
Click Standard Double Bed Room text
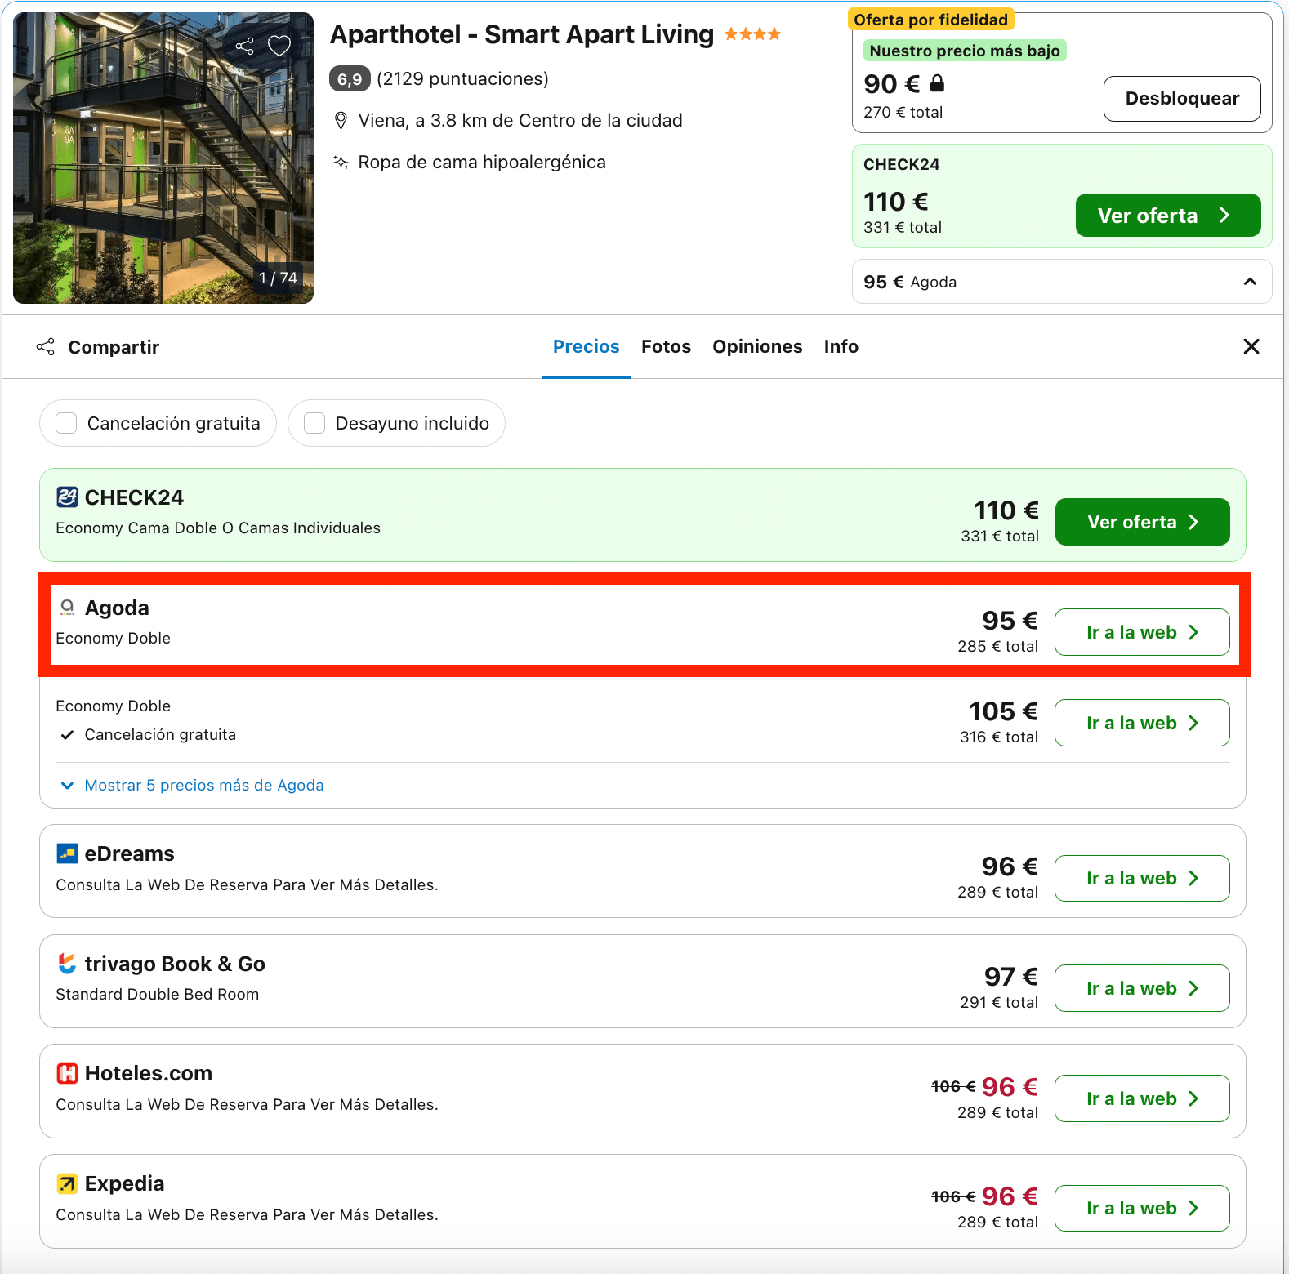pyautogui.click(x=158, y=995)
